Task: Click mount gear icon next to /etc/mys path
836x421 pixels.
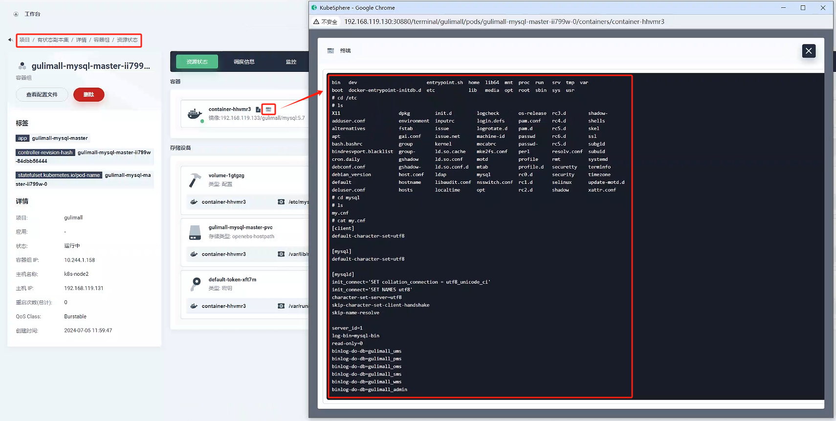Action: pyautogui.click(x=281, y=202)
